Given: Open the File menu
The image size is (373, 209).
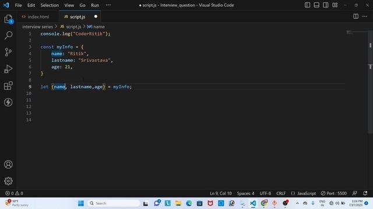Looking at the screenshot, I should [x=18, y=5].
